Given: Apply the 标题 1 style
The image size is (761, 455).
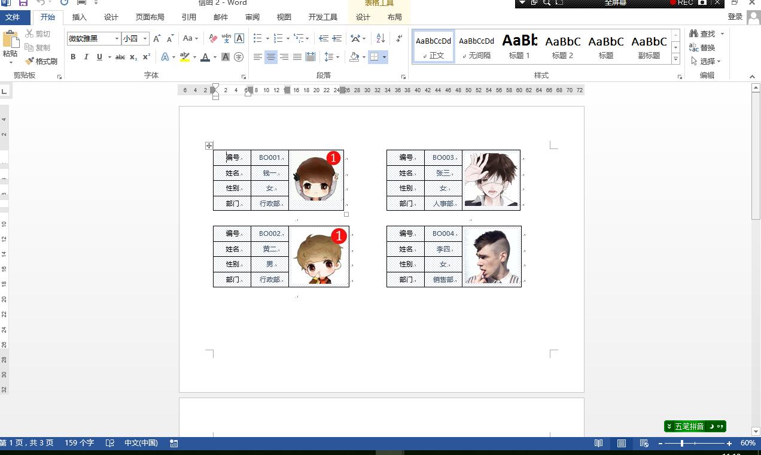Looking at the screenshot, I should (519, 46).
